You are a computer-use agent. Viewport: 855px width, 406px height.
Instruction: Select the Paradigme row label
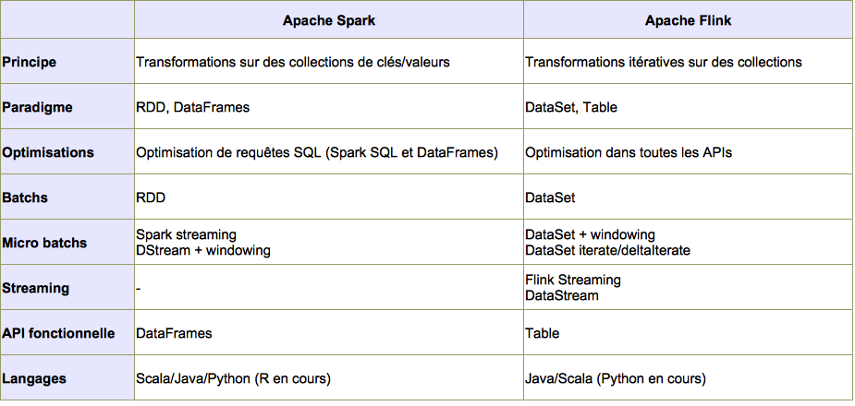[x=37, y=107]
